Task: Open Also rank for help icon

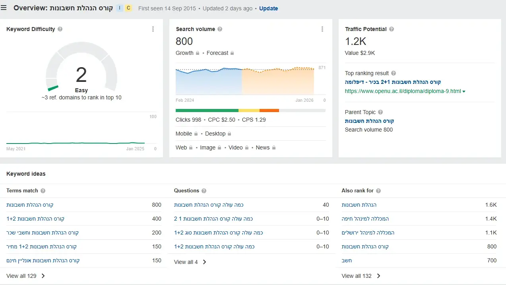Action: pyautogui.click(x=378, y=191)
